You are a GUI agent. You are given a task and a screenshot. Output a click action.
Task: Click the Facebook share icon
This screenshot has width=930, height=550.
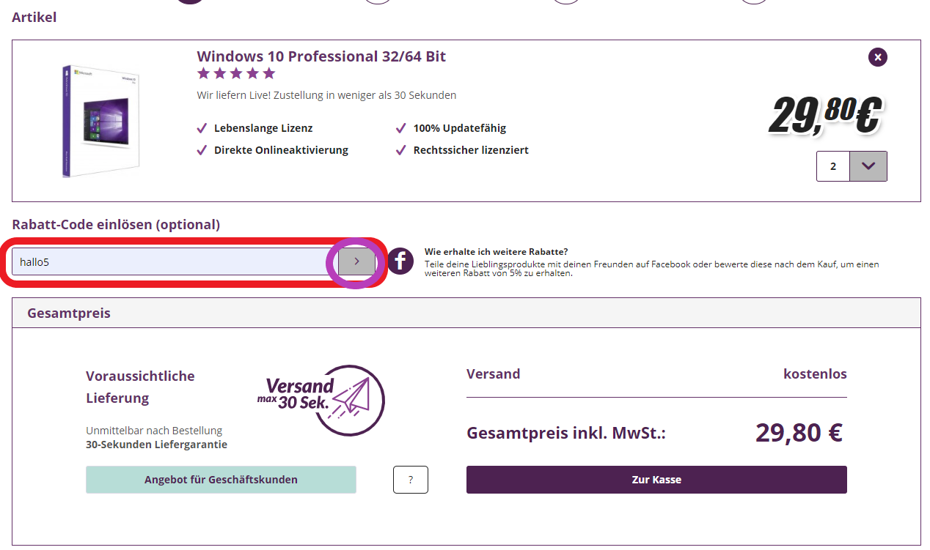(400, 261)
